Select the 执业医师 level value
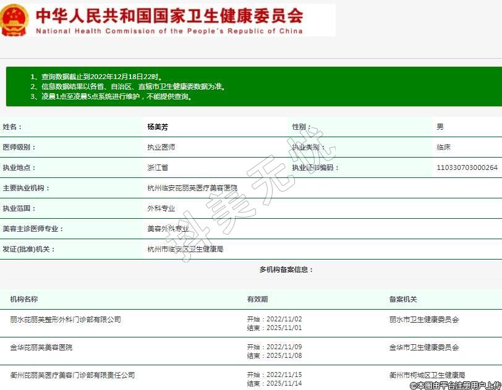 coord(161,147)
